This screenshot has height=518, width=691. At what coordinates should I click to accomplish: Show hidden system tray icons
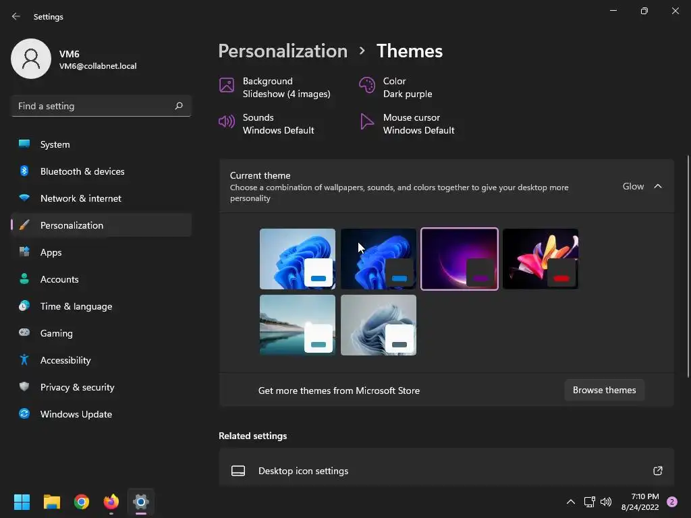click(571, 502)
